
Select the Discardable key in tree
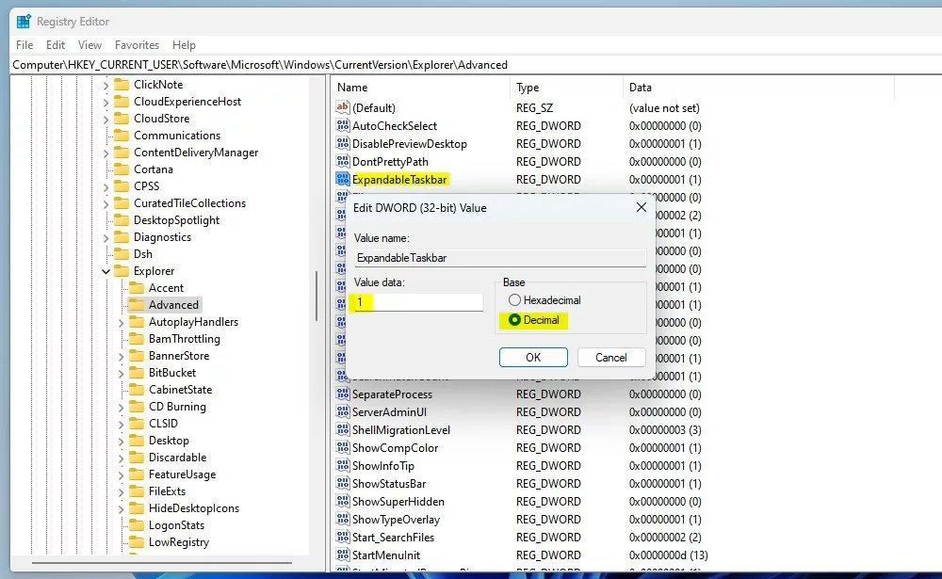(178, 457)
